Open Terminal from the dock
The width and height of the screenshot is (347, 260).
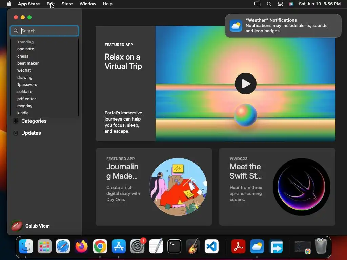(x=175, y=246)
